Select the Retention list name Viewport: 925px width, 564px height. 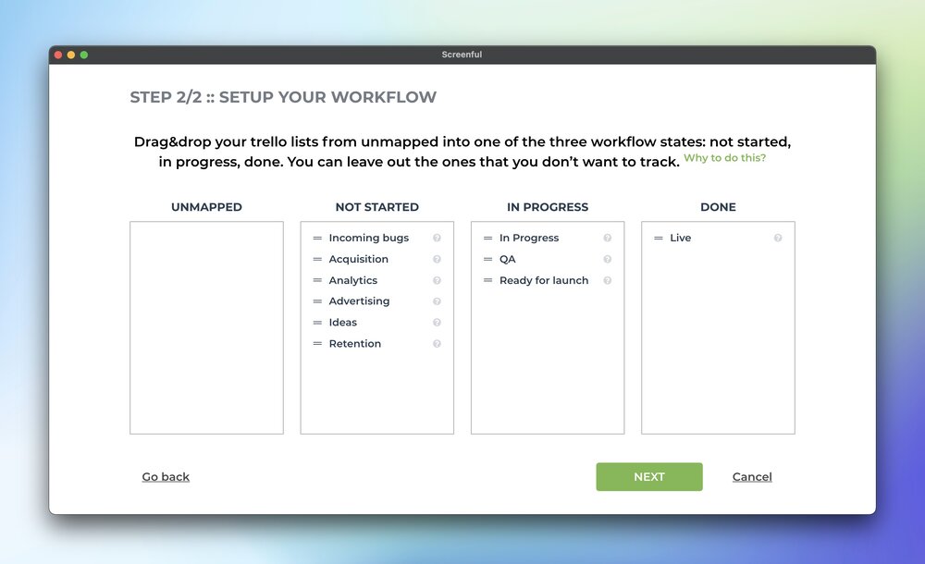[355, 343]
